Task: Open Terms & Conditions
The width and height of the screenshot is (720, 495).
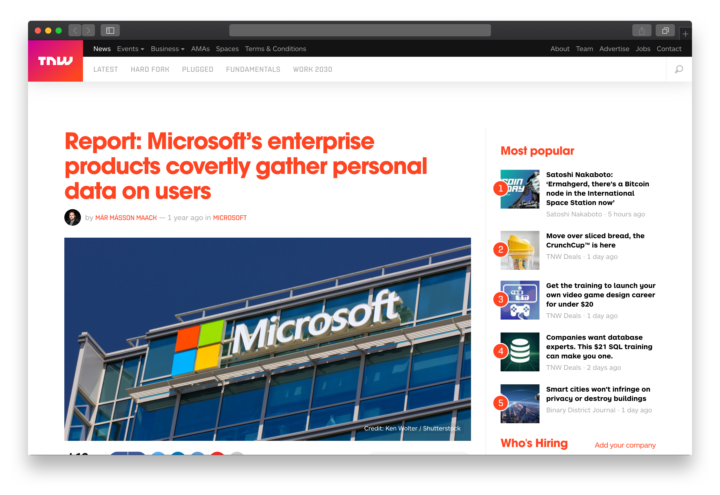Action: (275, 49)
